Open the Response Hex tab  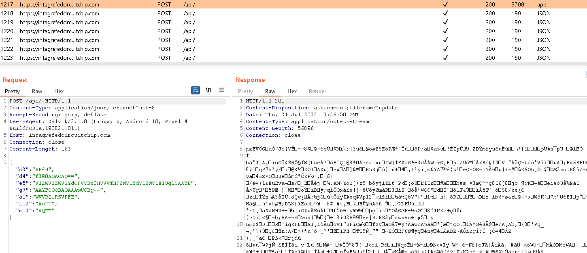(292, 92)
